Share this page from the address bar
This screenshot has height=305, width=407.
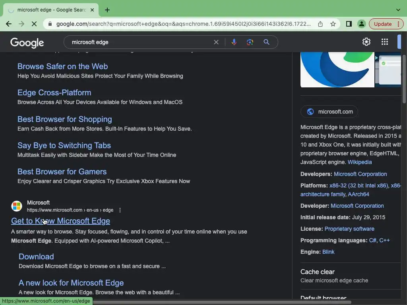click(320, 24)
